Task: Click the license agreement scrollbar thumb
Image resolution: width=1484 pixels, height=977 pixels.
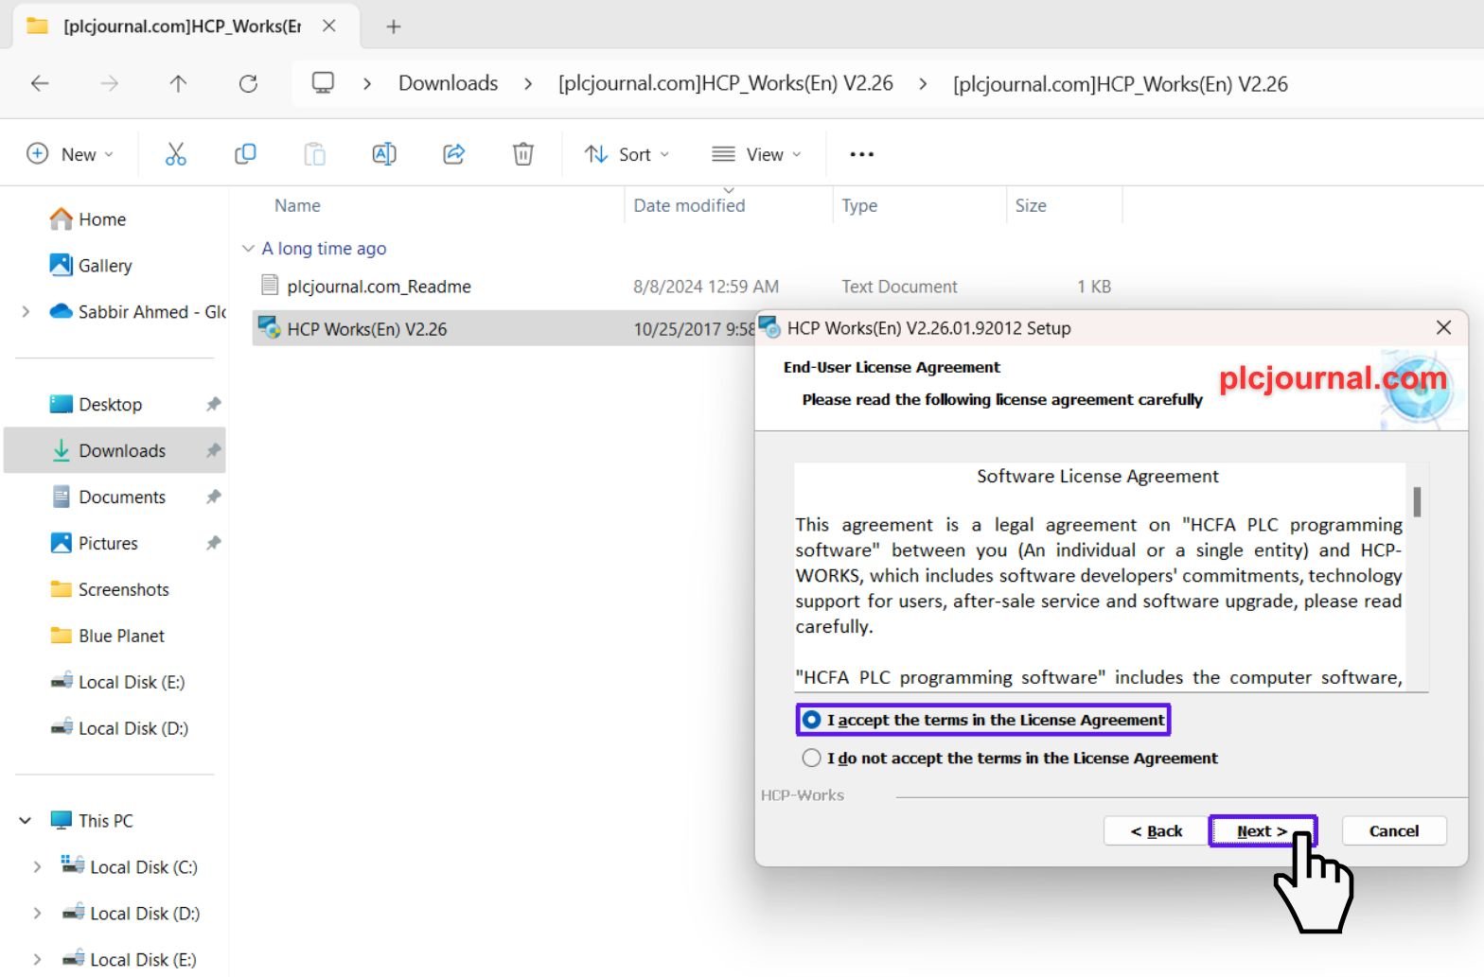Action: coord(1417,501)
